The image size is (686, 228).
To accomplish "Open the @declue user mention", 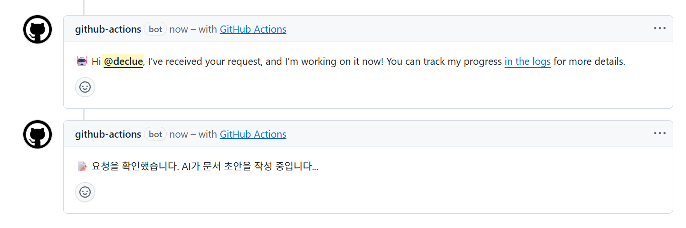I will pos(124,61).
